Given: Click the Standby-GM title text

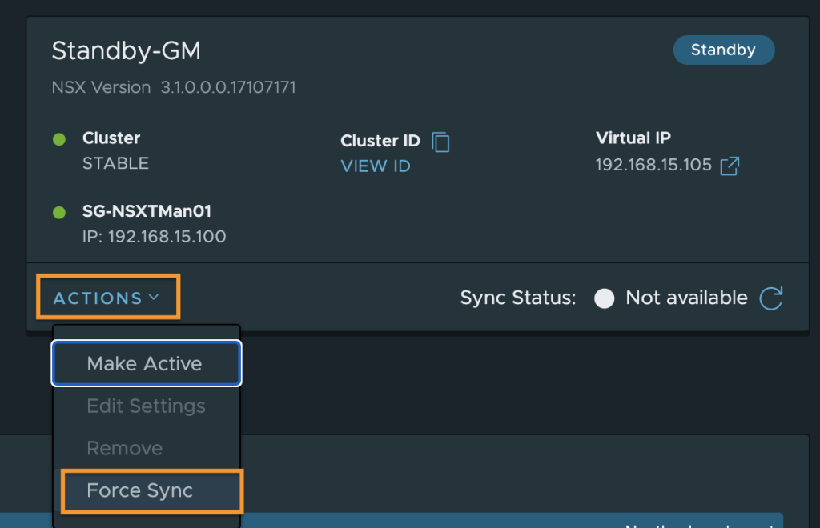Looking at the screenshot, I should pyautogui.click(x=126, y=50).
